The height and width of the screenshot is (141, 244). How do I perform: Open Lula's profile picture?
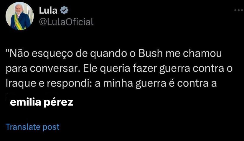pos(20,16)
